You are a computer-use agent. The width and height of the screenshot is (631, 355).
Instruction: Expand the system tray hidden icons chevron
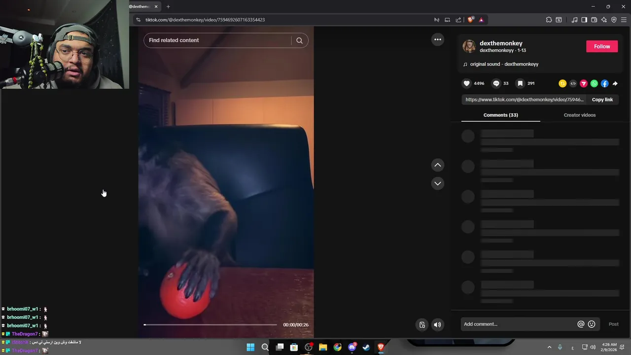pos(549,347)
